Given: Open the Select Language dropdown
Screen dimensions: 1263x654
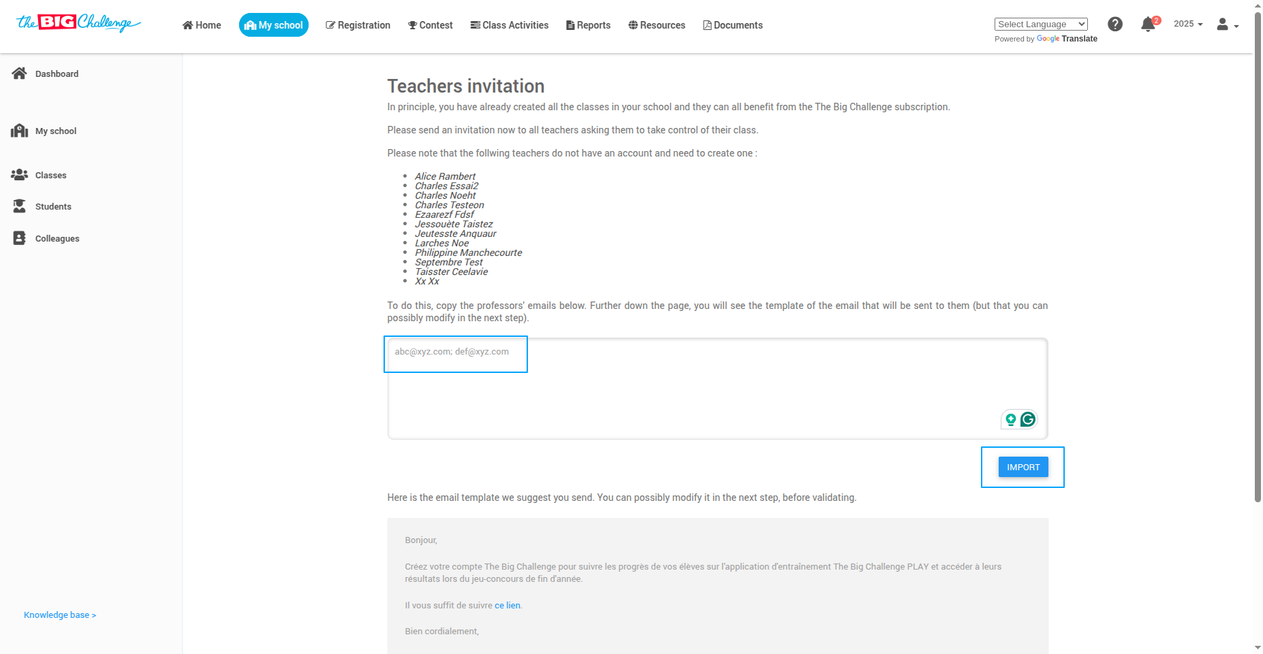Looking at the screenshot, I should [1040, 24].
